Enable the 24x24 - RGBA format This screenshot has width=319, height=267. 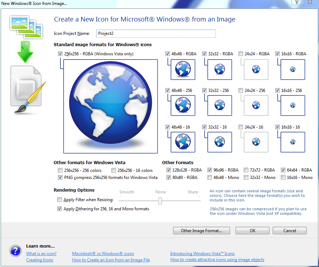coord(241,54)
